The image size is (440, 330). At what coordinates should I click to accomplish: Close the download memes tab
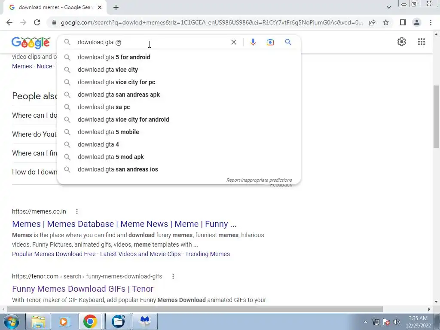coord(100,7)
